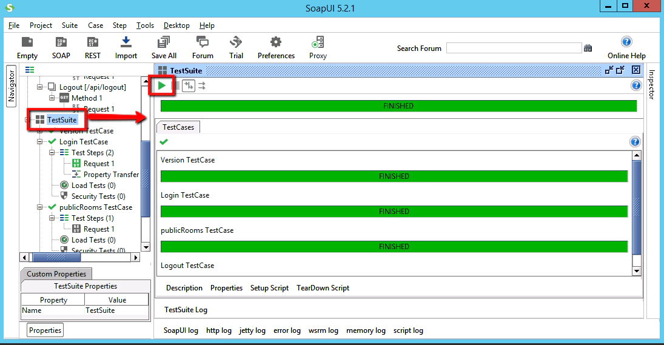Viewport: 664px width, 345px height.
Task: Show the script log
Action: pyautogui.click(x=408, y=330)
